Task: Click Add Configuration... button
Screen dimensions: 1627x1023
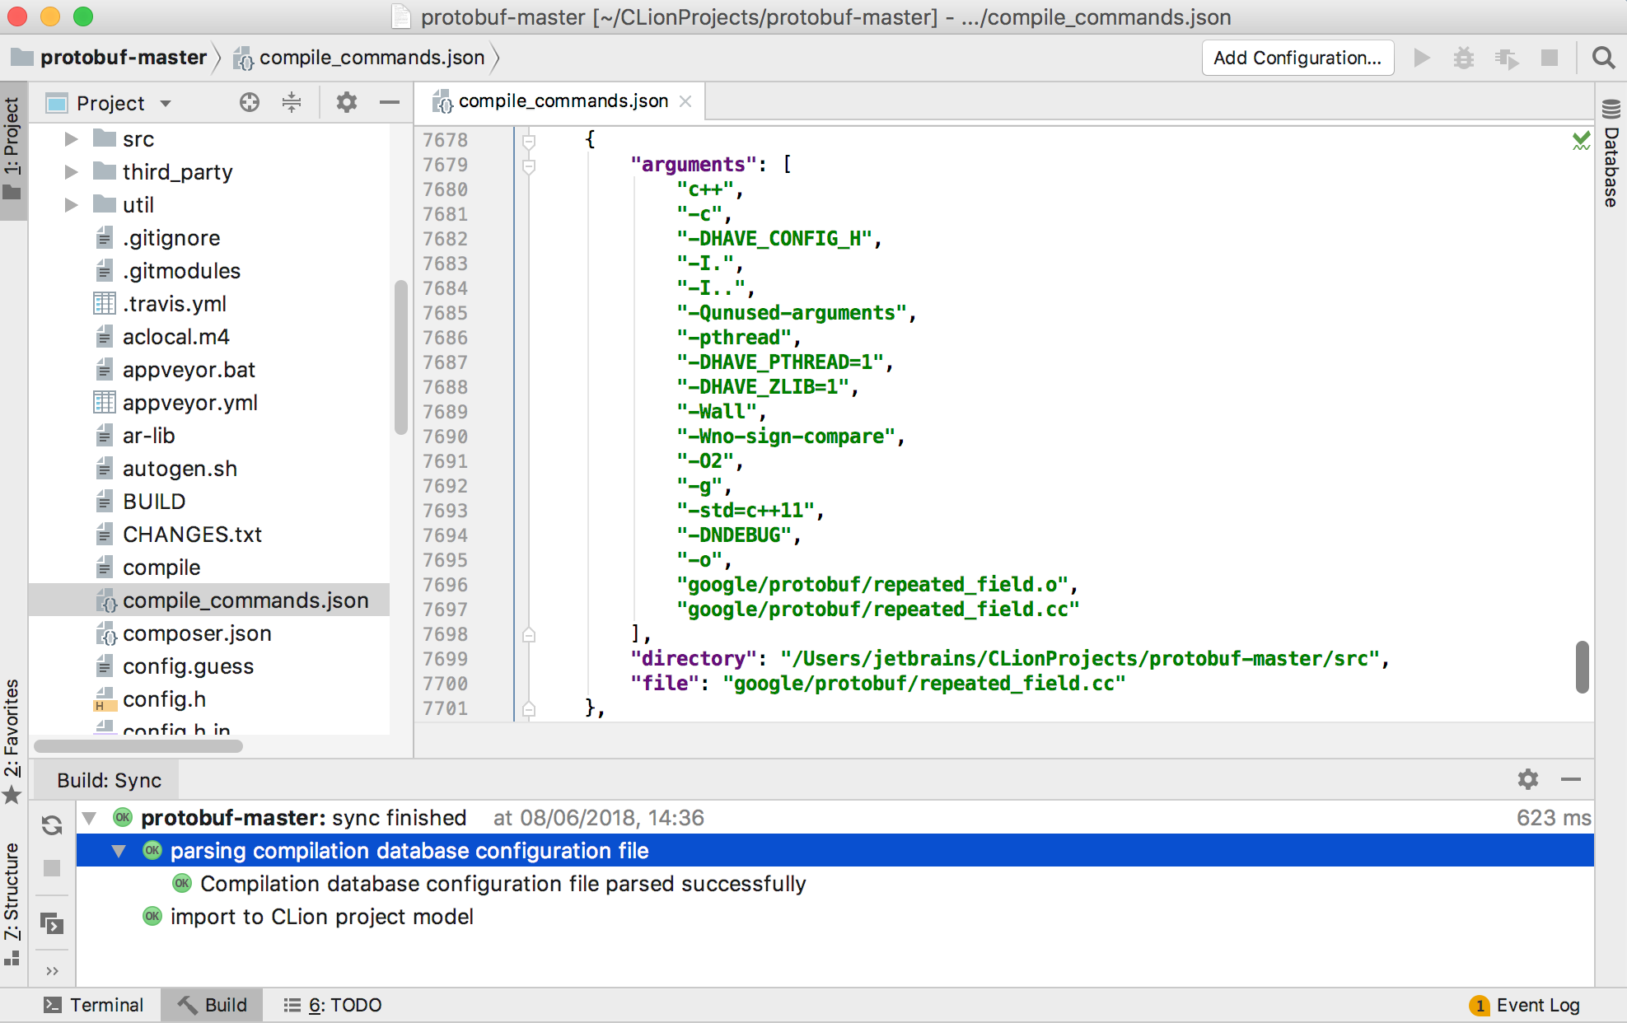Action: (1297, 58)
